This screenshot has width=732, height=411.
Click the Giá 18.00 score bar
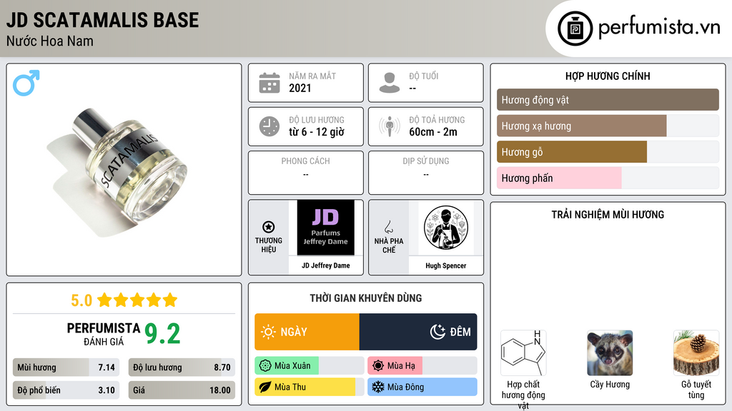pos(182,390)
